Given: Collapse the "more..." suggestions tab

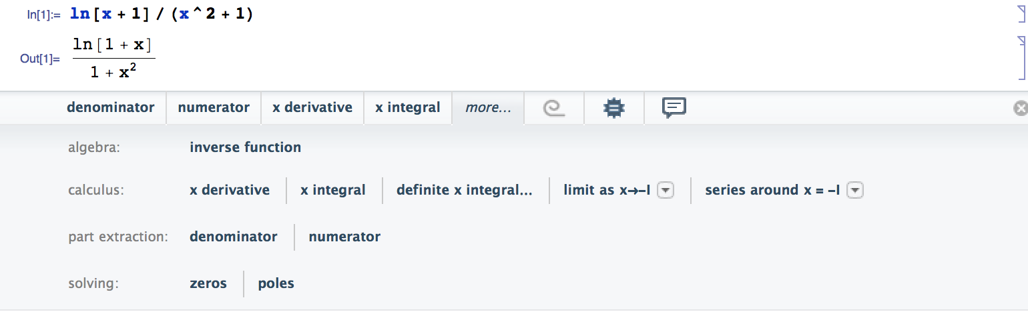Looking at the screenshot, I should tap(488, 108).
